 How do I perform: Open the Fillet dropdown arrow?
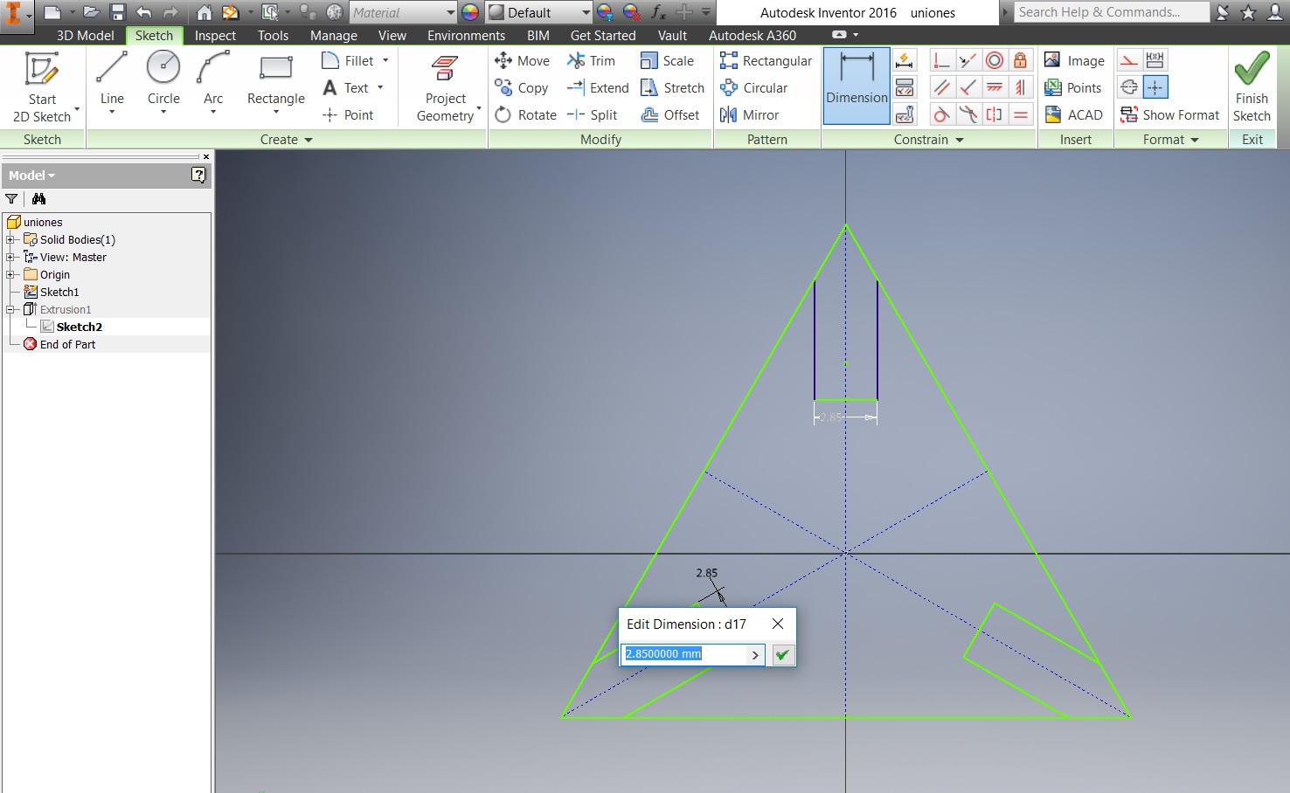(385, 60)
